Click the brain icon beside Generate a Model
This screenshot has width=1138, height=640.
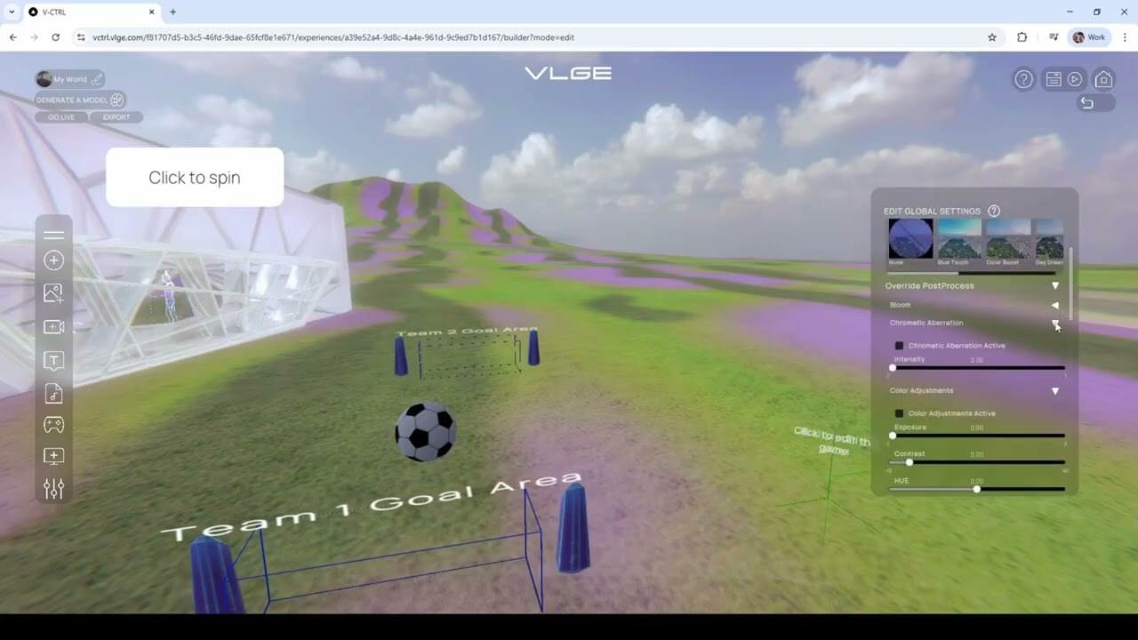pyautogui.click(x=116, y=100)
